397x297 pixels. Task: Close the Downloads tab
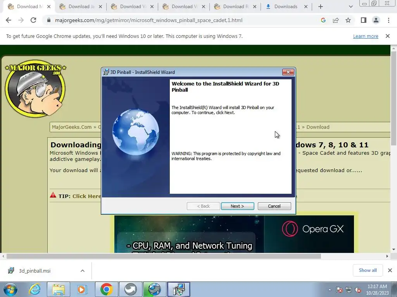pos(306,7)
